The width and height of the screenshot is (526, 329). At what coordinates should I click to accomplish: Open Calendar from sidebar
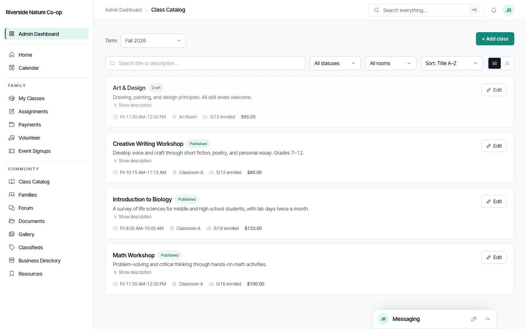point(47,68)
